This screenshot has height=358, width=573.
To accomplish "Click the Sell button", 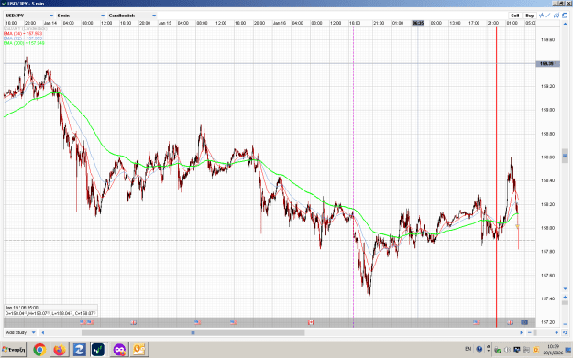I will tap(515, 16).
